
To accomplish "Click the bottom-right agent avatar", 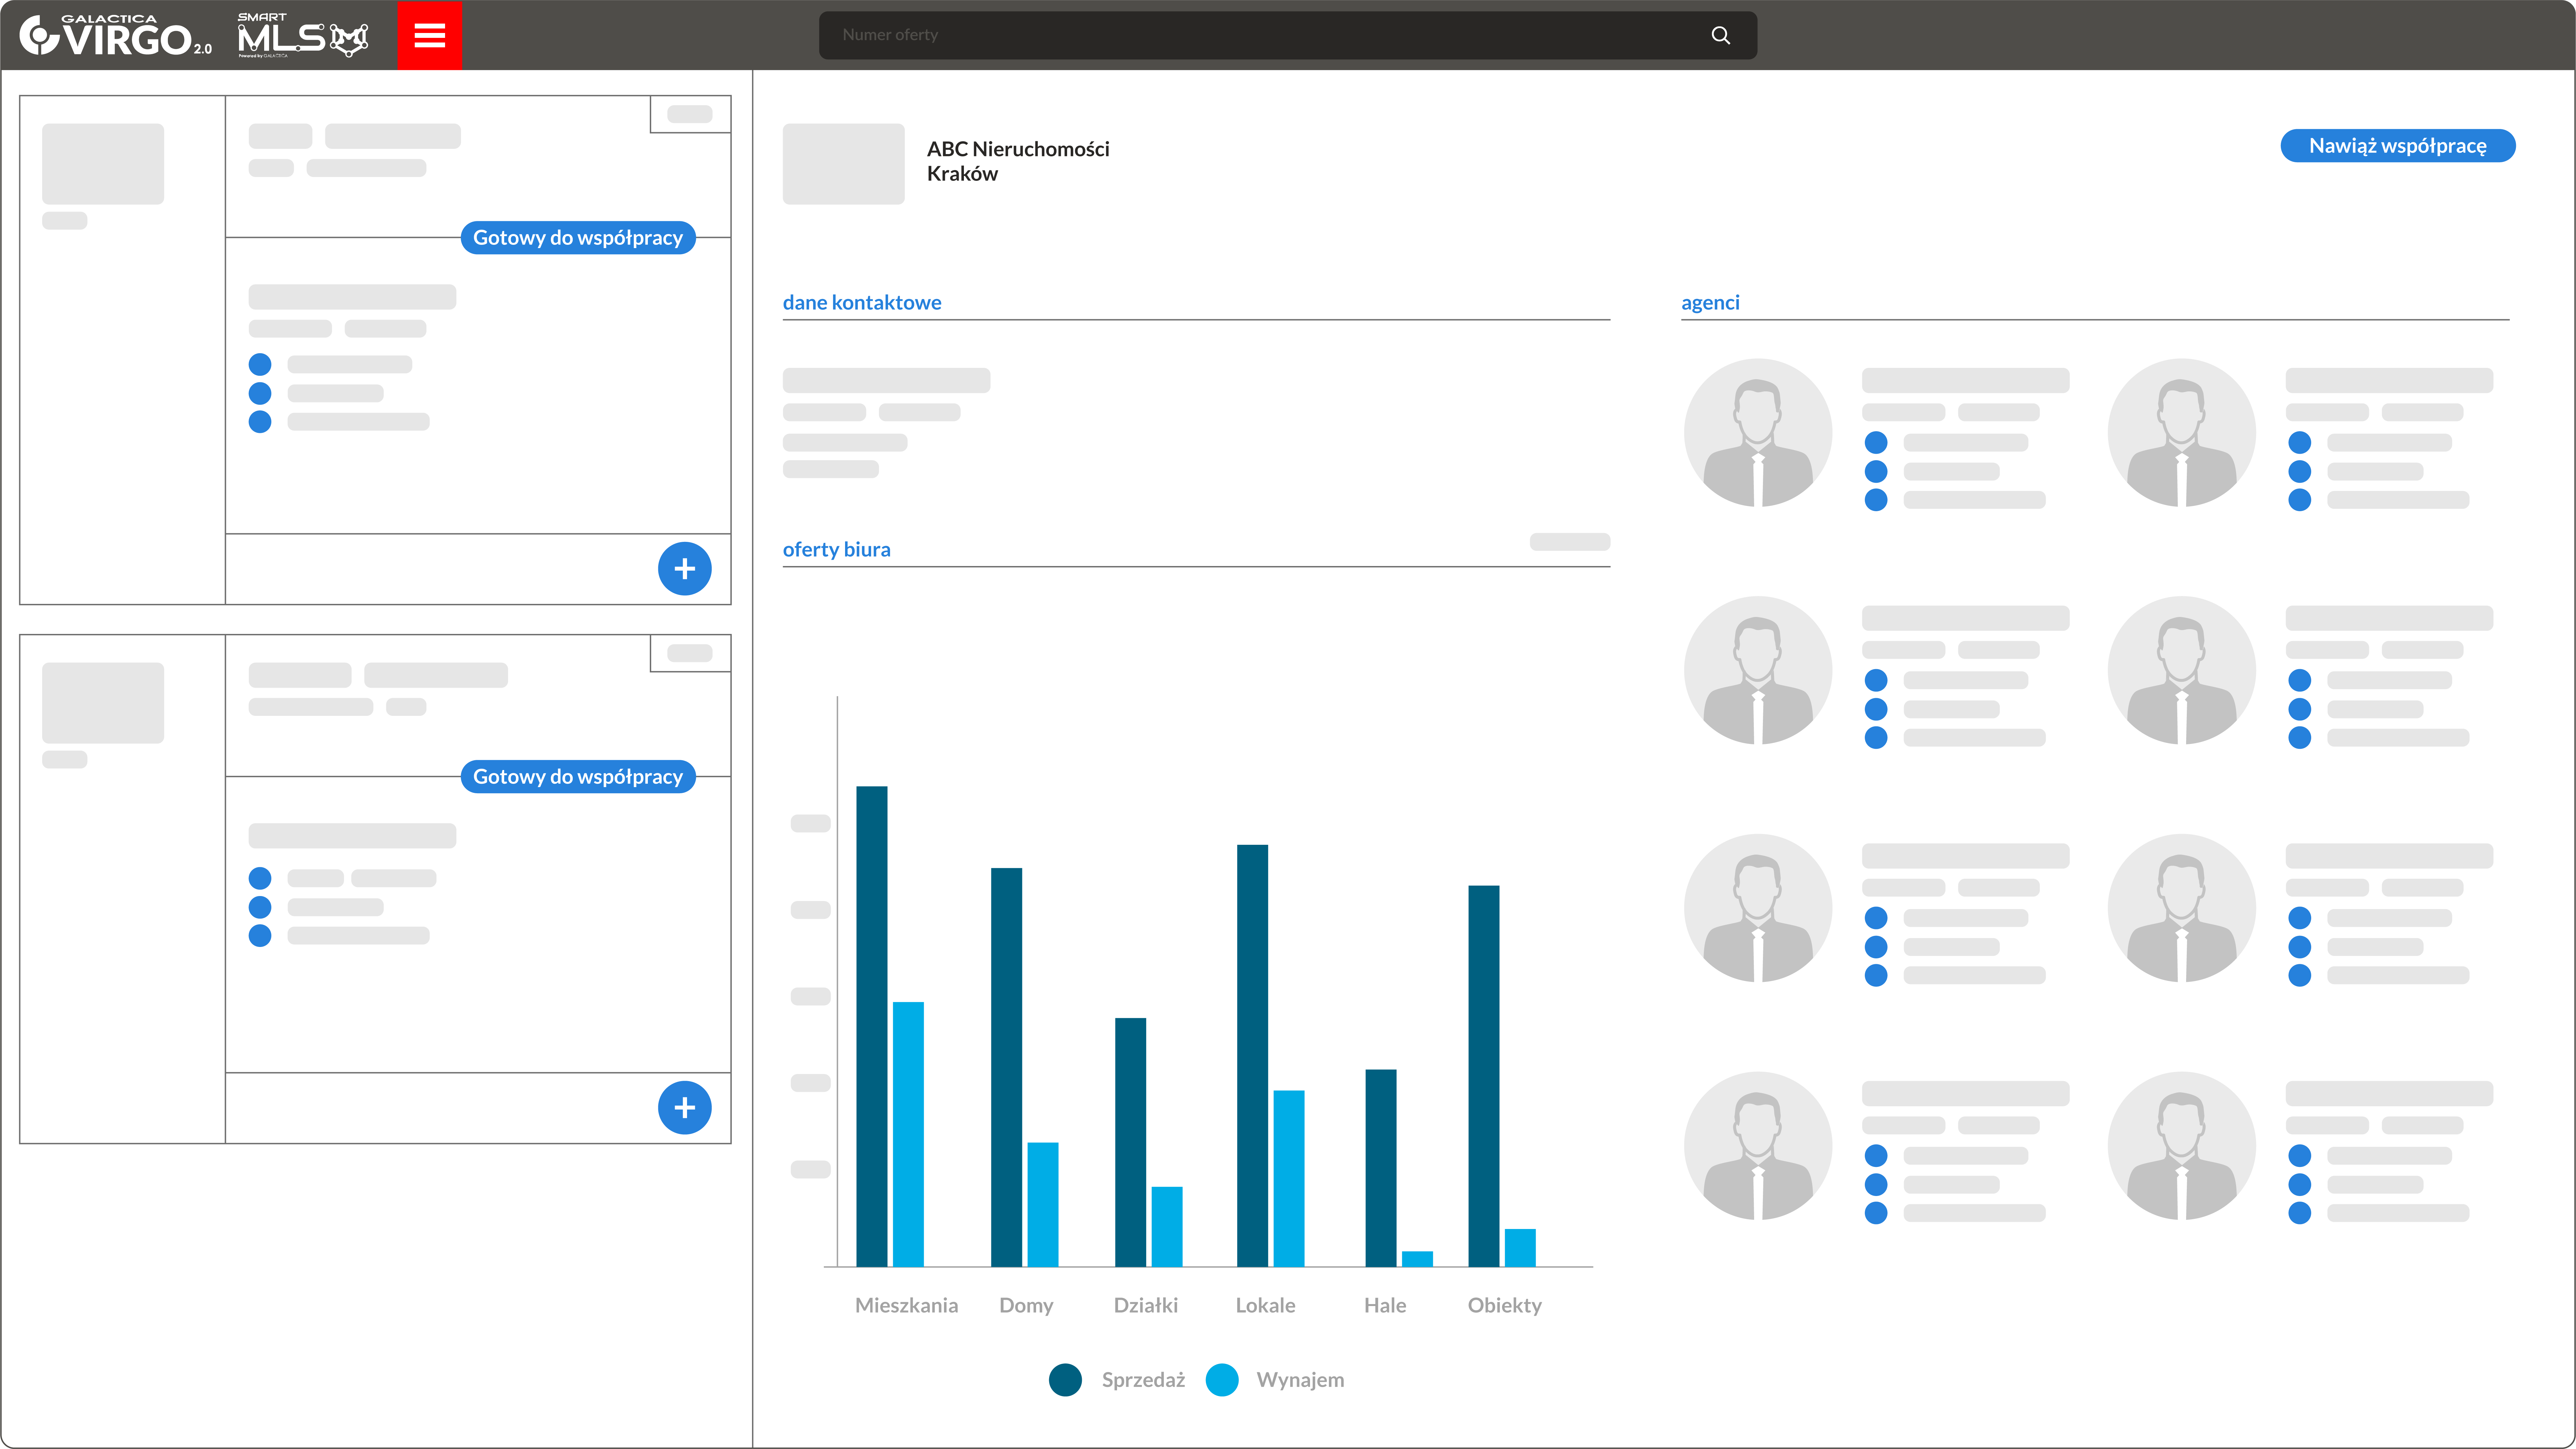I will tap(2181, 1146).
